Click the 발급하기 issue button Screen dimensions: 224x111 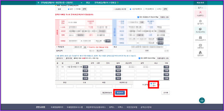tap(120, 93)
